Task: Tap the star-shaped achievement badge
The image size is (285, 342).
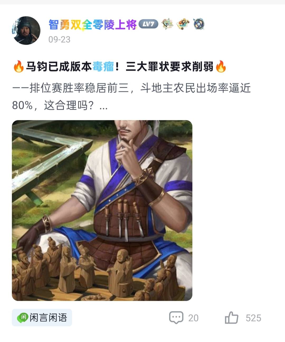Action: 167,24
